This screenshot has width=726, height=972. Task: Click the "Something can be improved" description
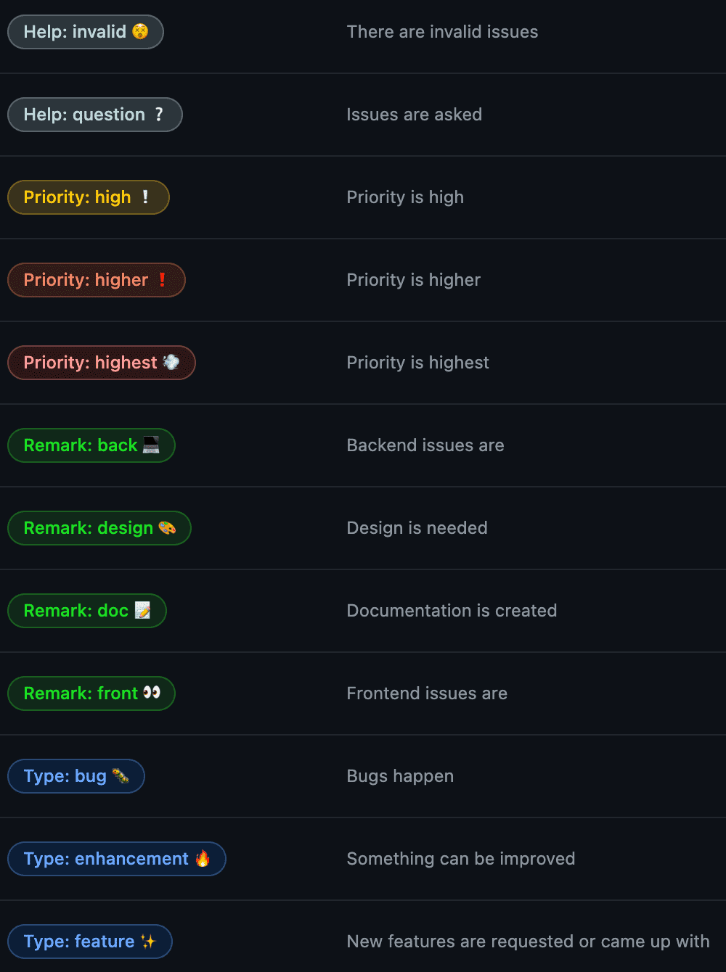point(460,859)
